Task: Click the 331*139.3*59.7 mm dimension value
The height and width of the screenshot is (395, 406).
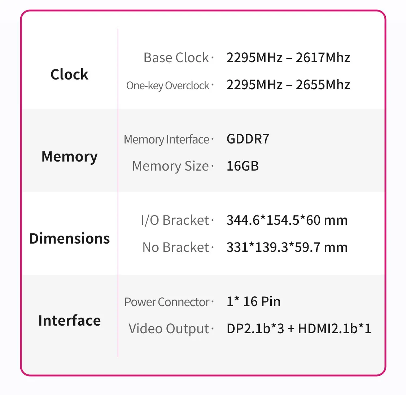Action: (x=287, y=247)
